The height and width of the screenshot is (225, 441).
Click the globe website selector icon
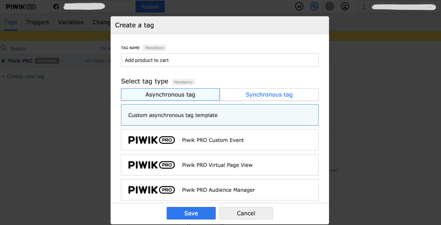56,7
